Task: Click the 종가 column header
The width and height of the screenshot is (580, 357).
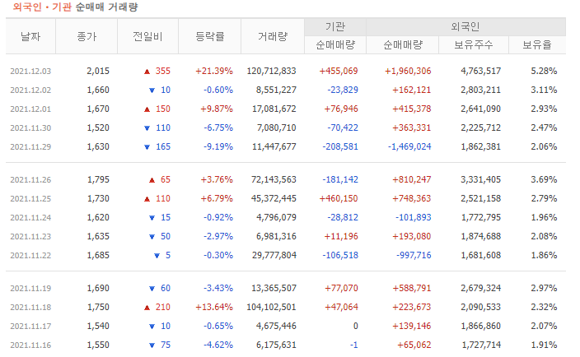Action: coord(87,36)
